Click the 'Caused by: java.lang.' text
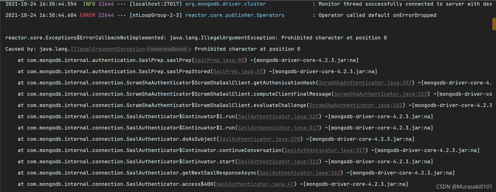 [38, 49]
